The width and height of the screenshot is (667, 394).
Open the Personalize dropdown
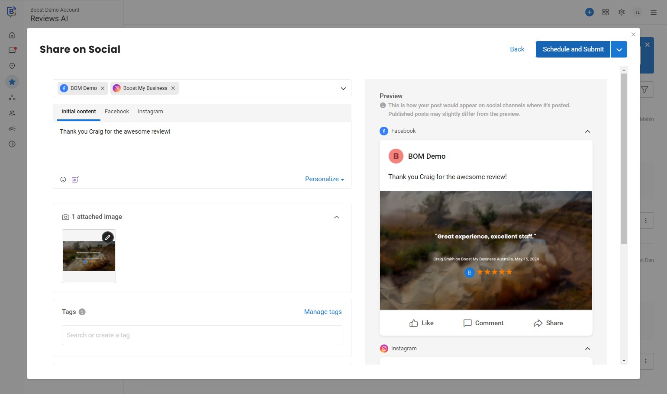pos(324,179)
